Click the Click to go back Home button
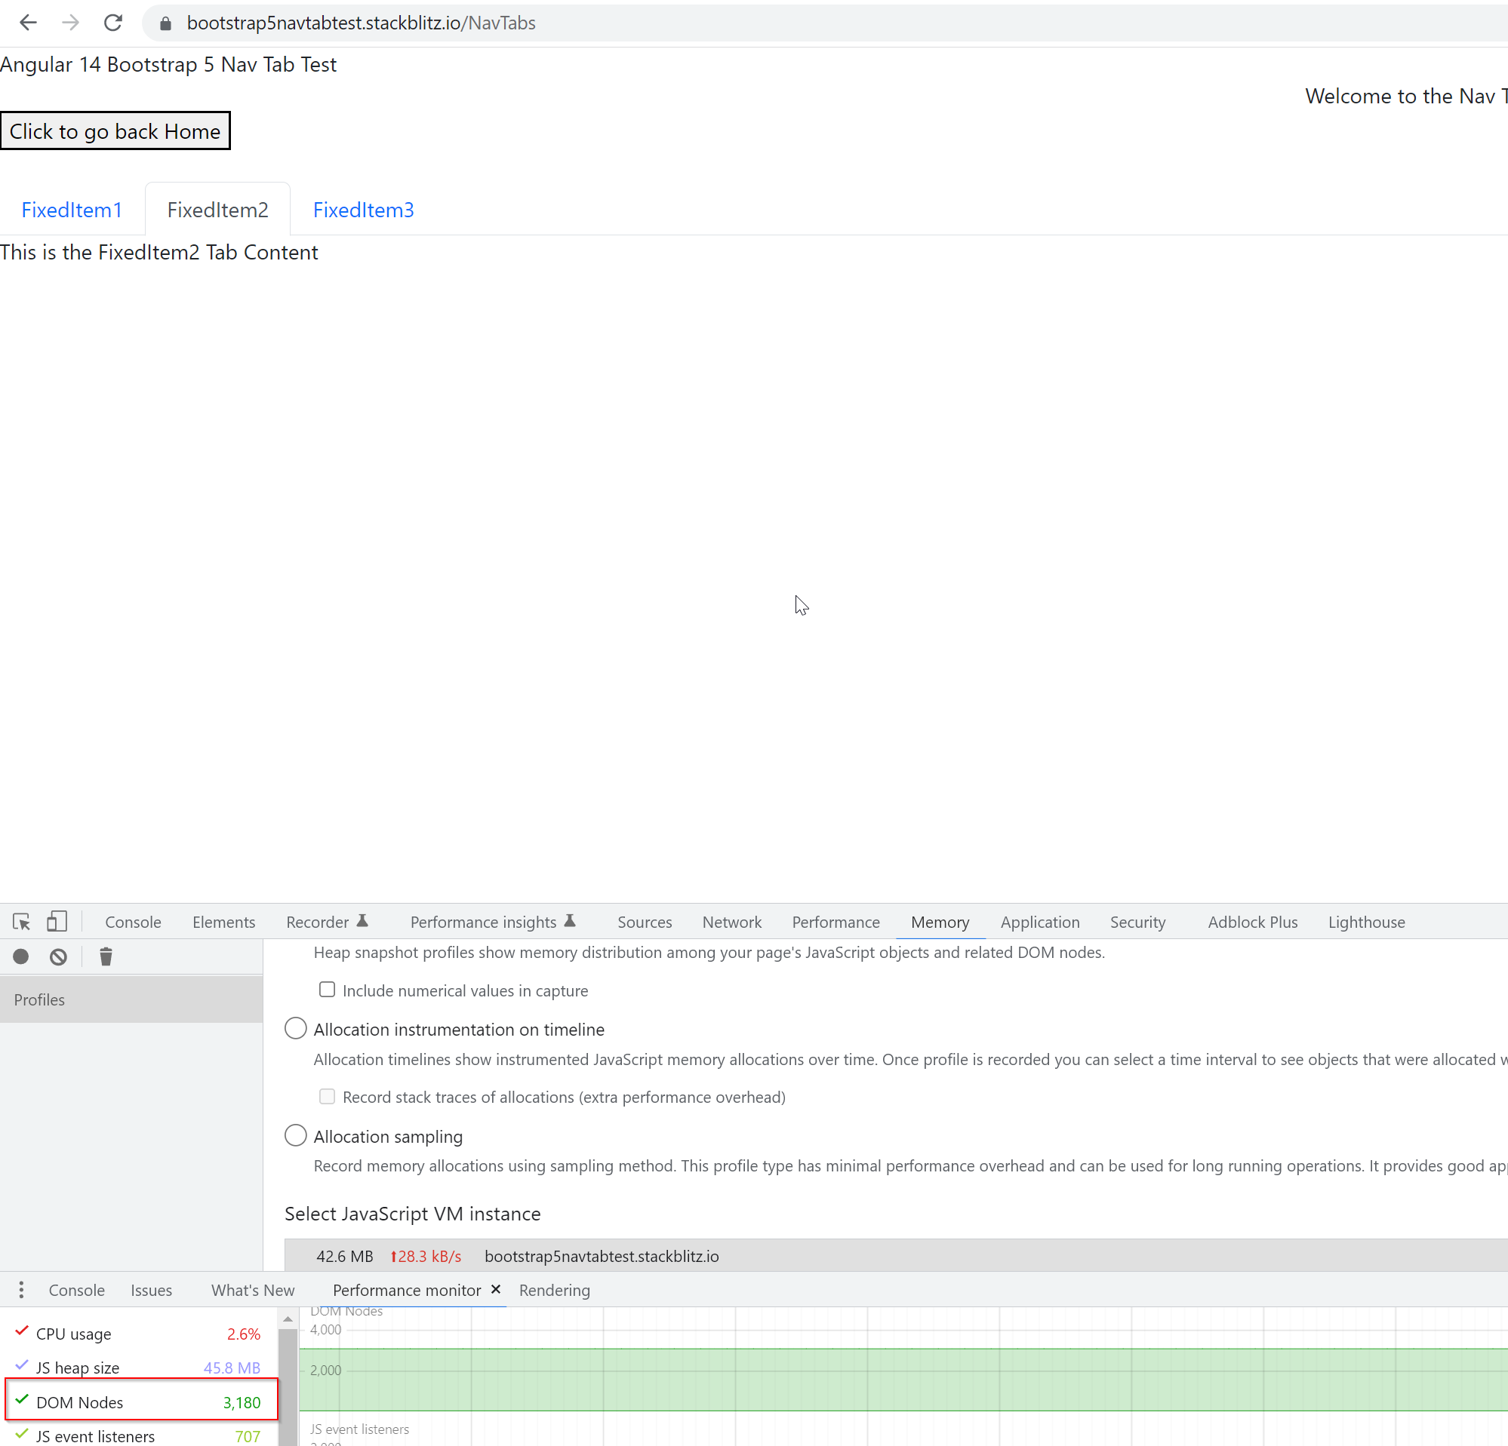Screen dimensions: 1508x1446 point(115,130)
